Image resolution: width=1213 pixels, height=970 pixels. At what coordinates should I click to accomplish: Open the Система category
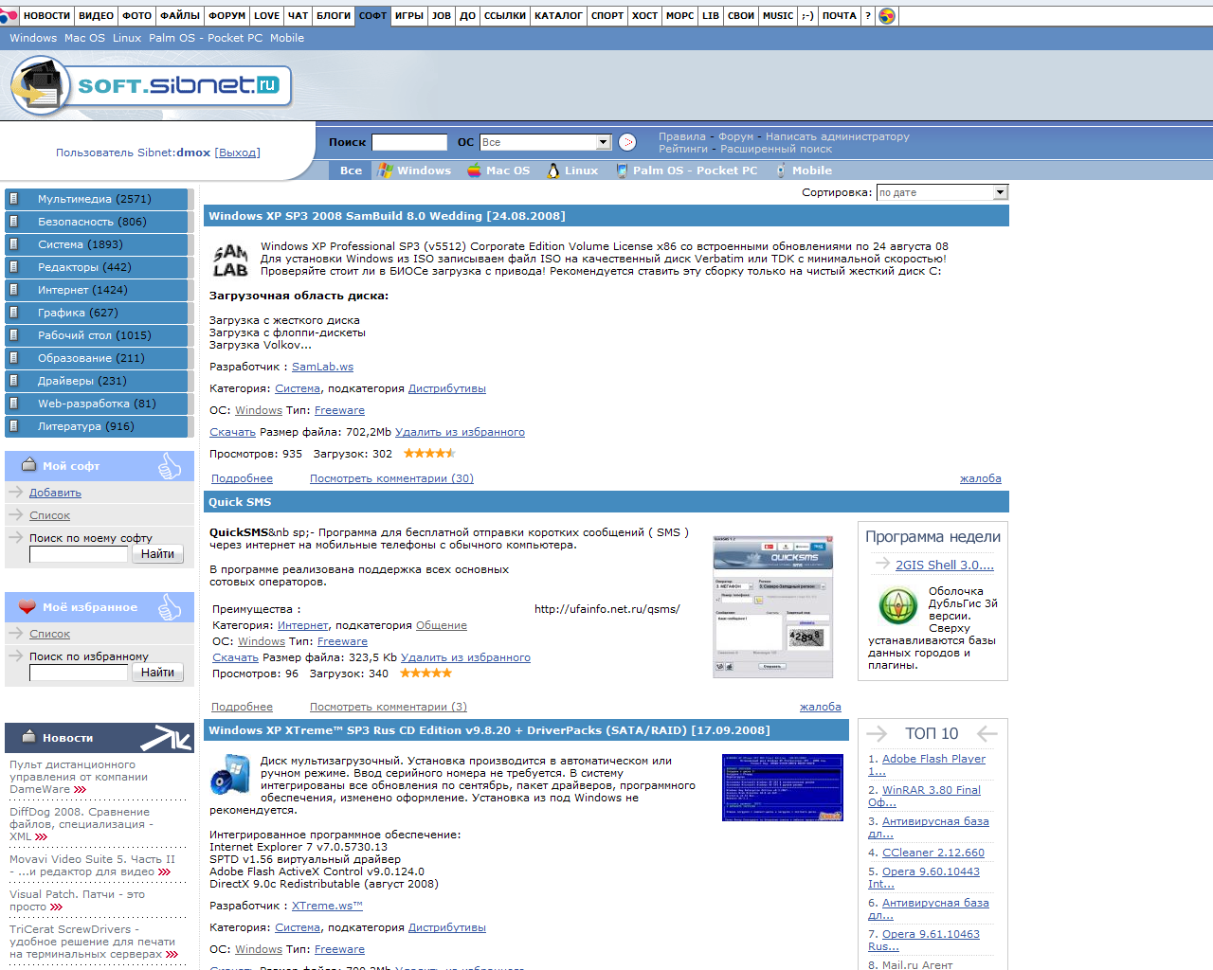click(x=97, y=244)
